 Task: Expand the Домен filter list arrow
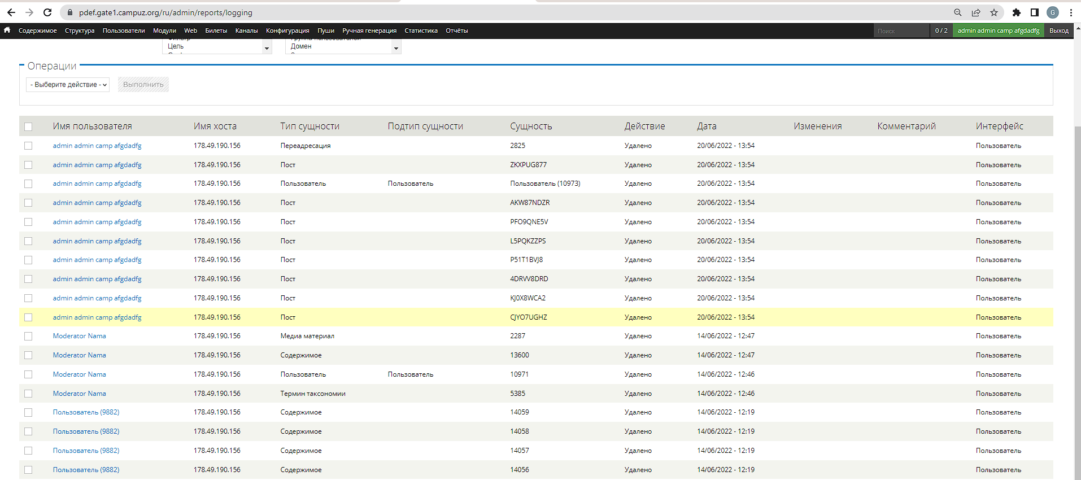396,49
